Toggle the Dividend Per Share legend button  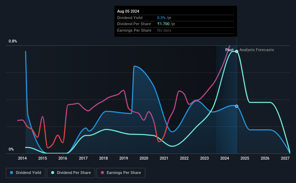(x=71, y=173)
